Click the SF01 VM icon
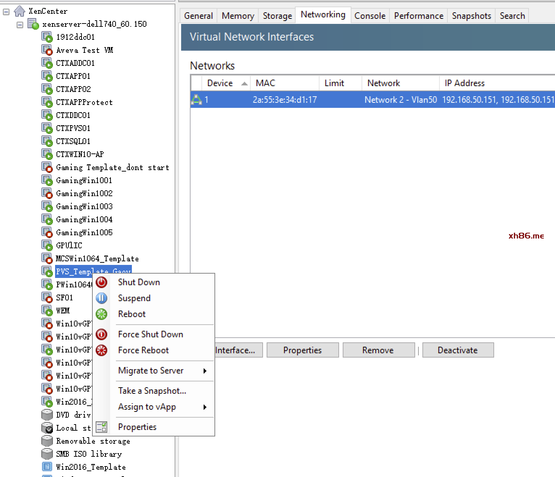 coord(47,297)
